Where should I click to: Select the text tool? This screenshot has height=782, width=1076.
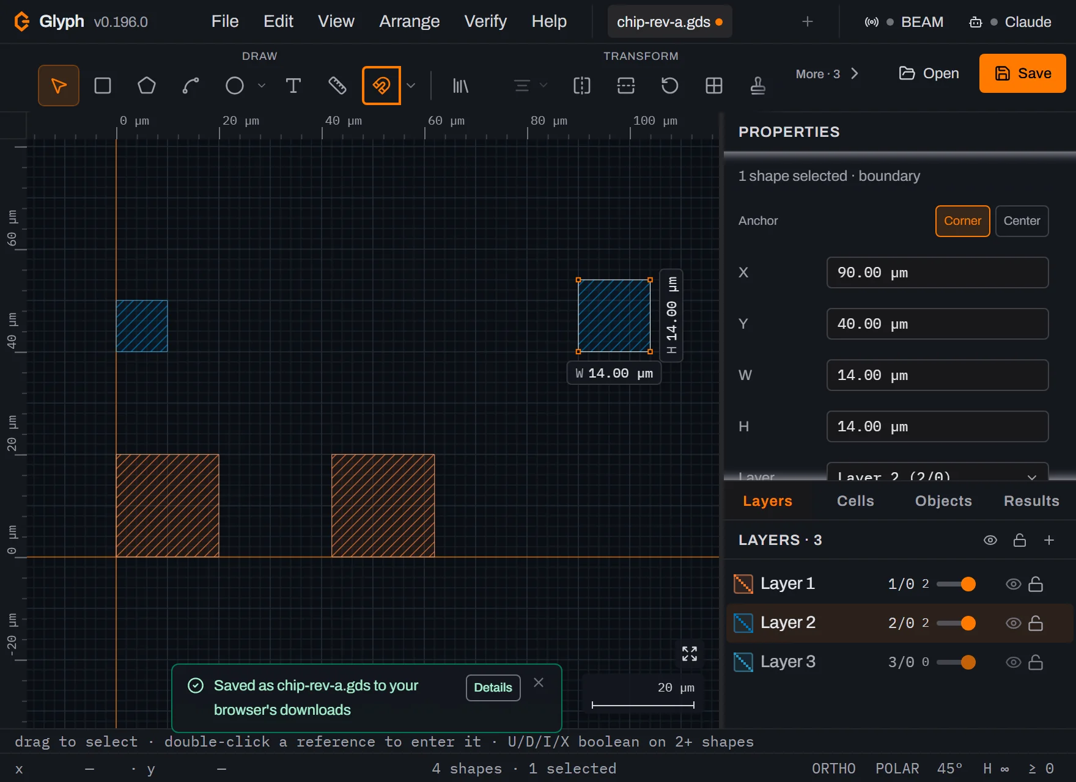293,86
